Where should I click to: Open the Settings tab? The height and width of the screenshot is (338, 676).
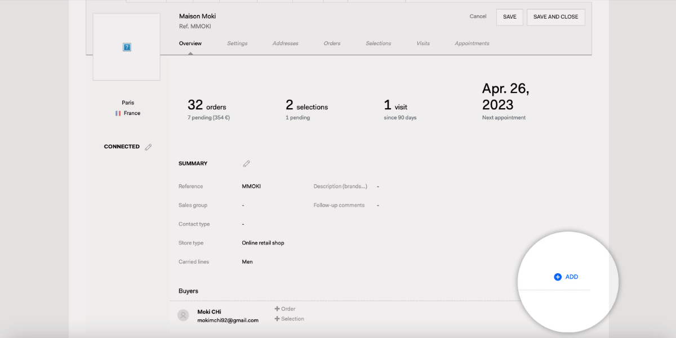pos(237,43)
